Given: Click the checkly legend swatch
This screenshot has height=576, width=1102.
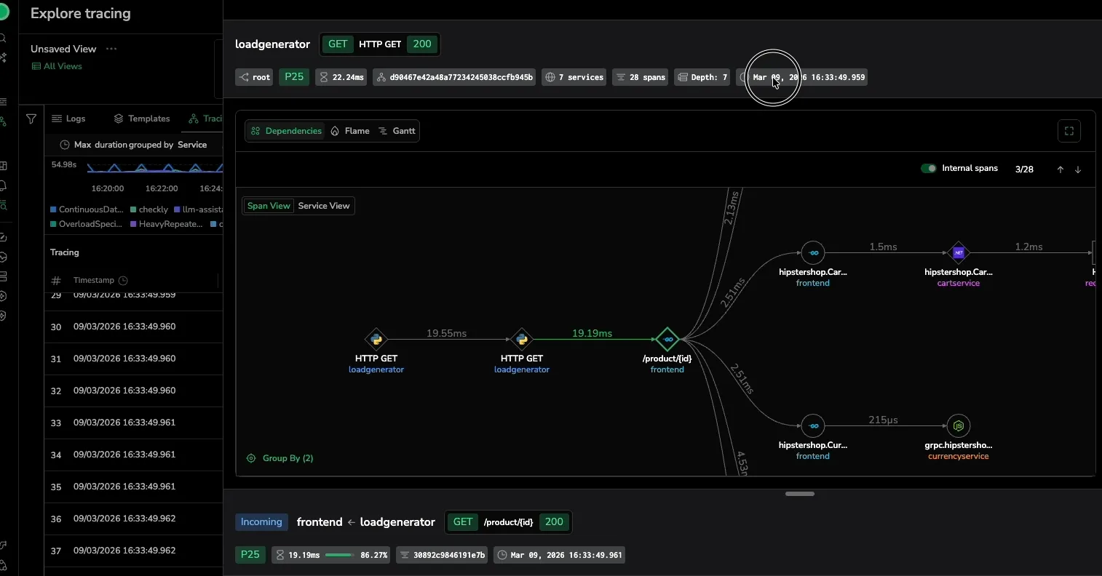Looking at the screenshot, I should 133,209.
